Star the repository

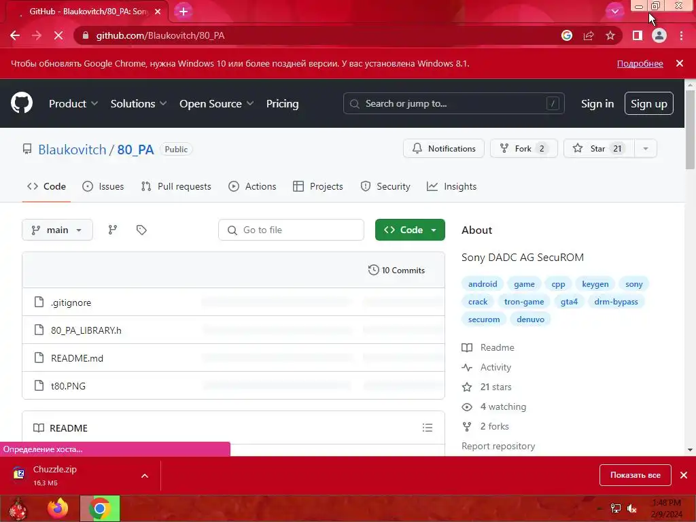pyautogui.click(x=599, y=149)
